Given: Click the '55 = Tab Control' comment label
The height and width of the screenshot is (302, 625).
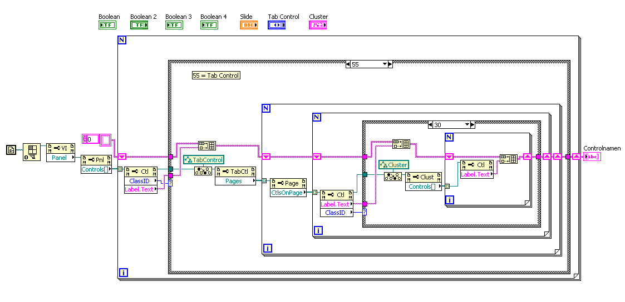Looking at the screenshot, I should [216, 75].
